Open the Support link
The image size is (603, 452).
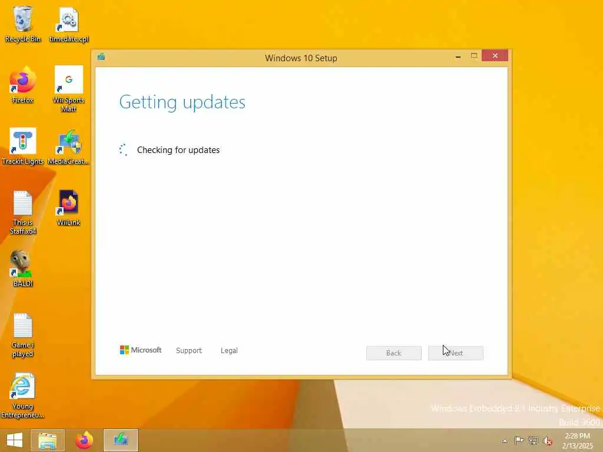point(189,351)
